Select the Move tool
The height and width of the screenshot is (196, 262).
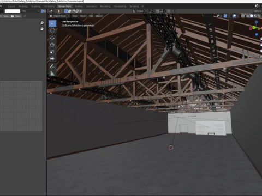(52, 38)
